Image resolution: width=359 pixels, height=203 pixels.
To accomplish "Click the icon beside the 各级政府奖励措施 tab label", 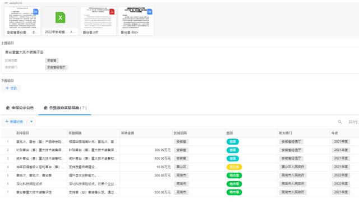I will click(x=45, y=108).
